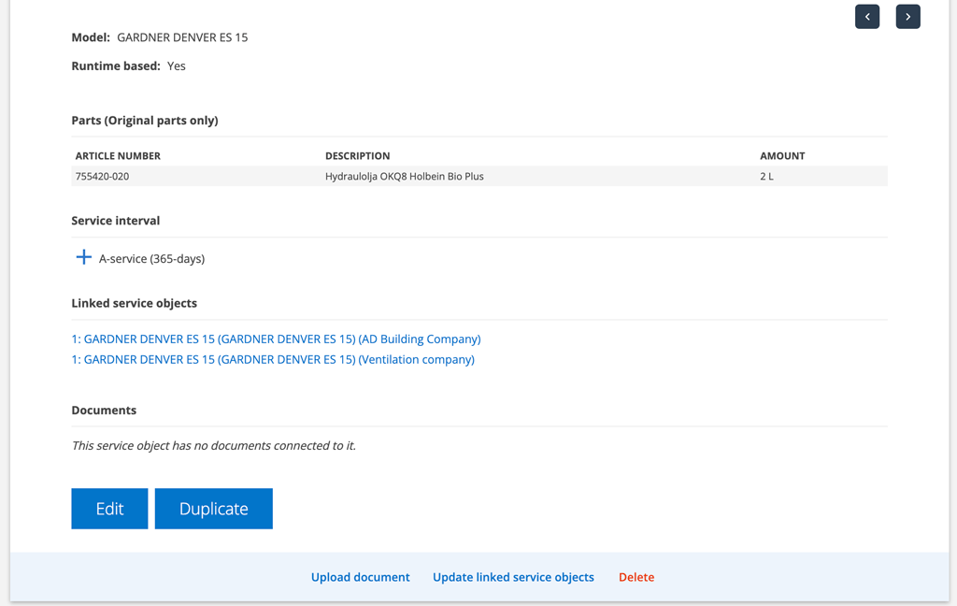Select the Runtime based value Yes
This screenshot has height=606, width=957.
(x=177, y=66)
